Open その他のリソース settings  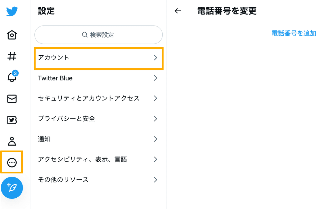point(99,180)
